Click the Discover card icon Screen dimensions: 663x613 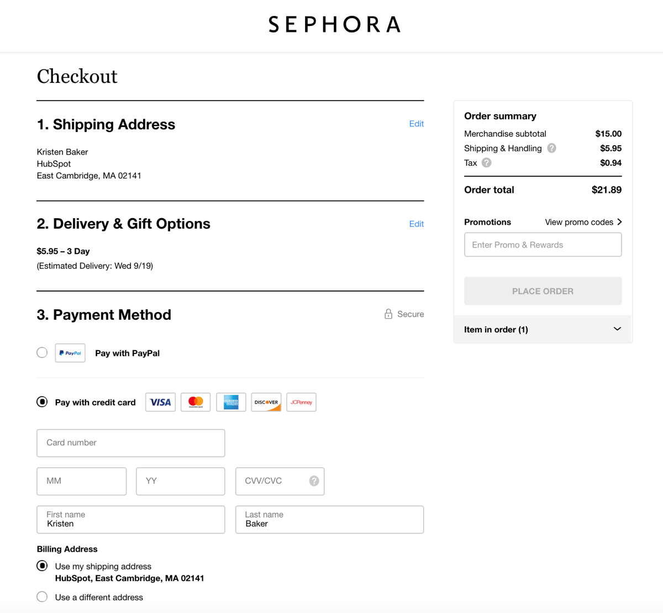point(266,402)
